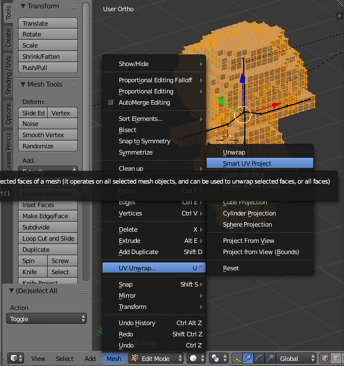Image resolution: width=344 pixels, height=366 pixels.
Task: Open the Add menu in header
Action: point(90,359)
